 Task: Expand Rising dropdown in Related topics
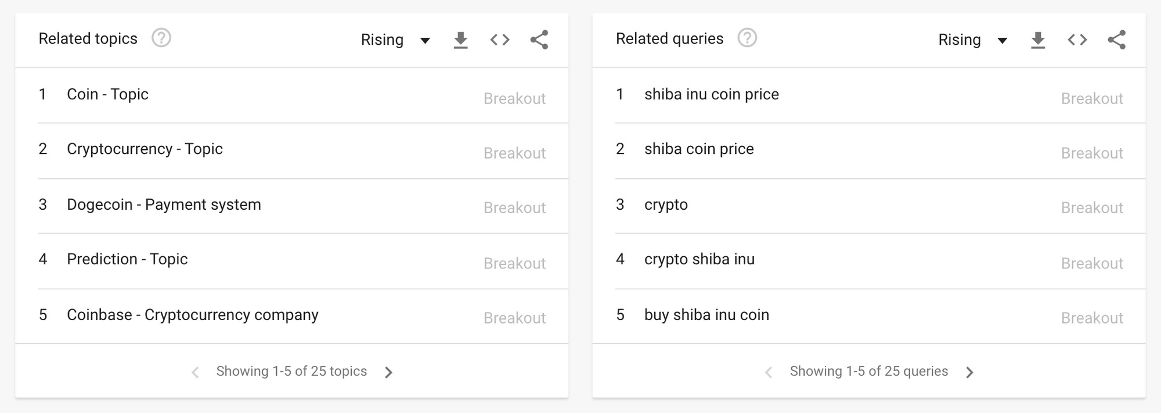[x=395, y=40]
